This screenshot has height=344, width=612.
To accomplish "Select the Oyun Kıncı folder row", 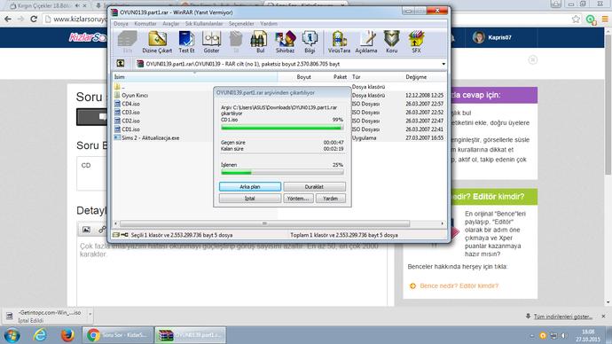I will click(131, 95).
